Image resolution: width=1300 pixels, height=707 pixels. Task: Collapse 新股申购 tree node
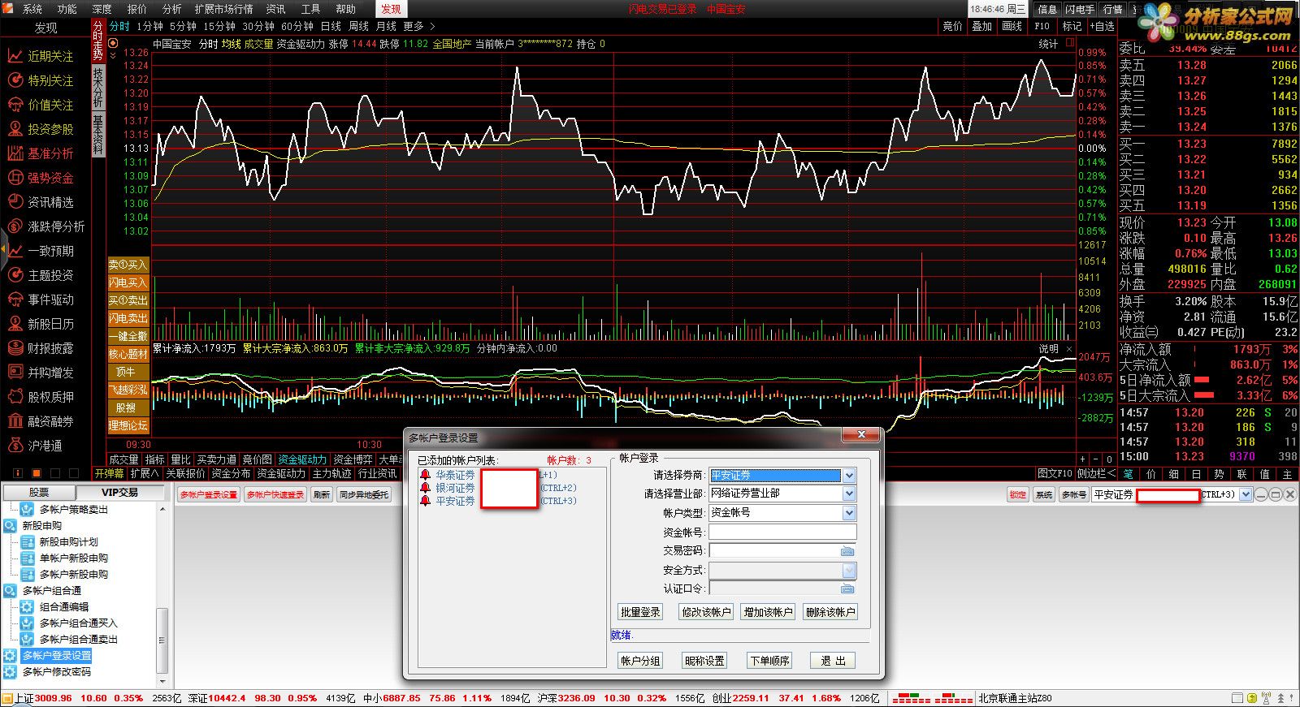pyautogui.click(x=10, y=526)
